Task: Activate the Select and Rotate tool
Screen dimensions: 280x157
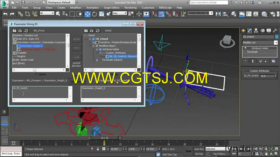Action: tap(94, 14)
